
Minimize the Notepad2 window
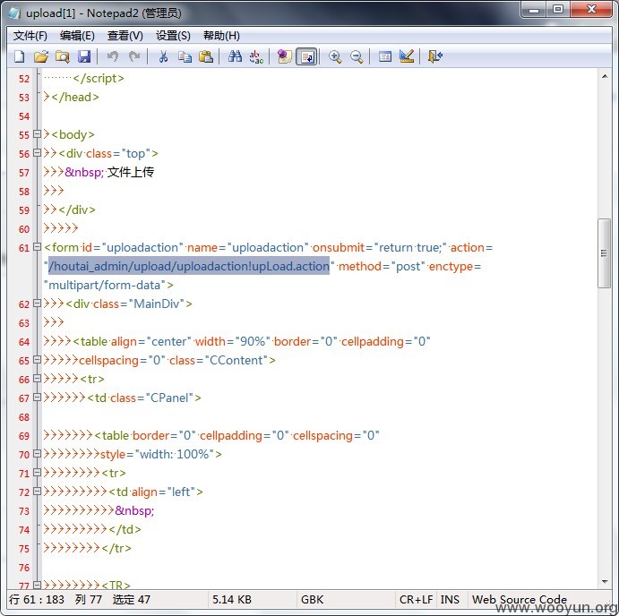(535, 10)
